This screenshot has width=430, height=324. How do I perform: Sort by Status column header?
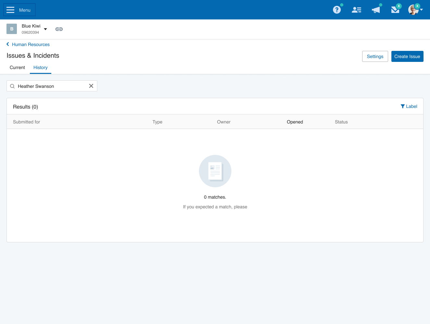click(341, 122)
